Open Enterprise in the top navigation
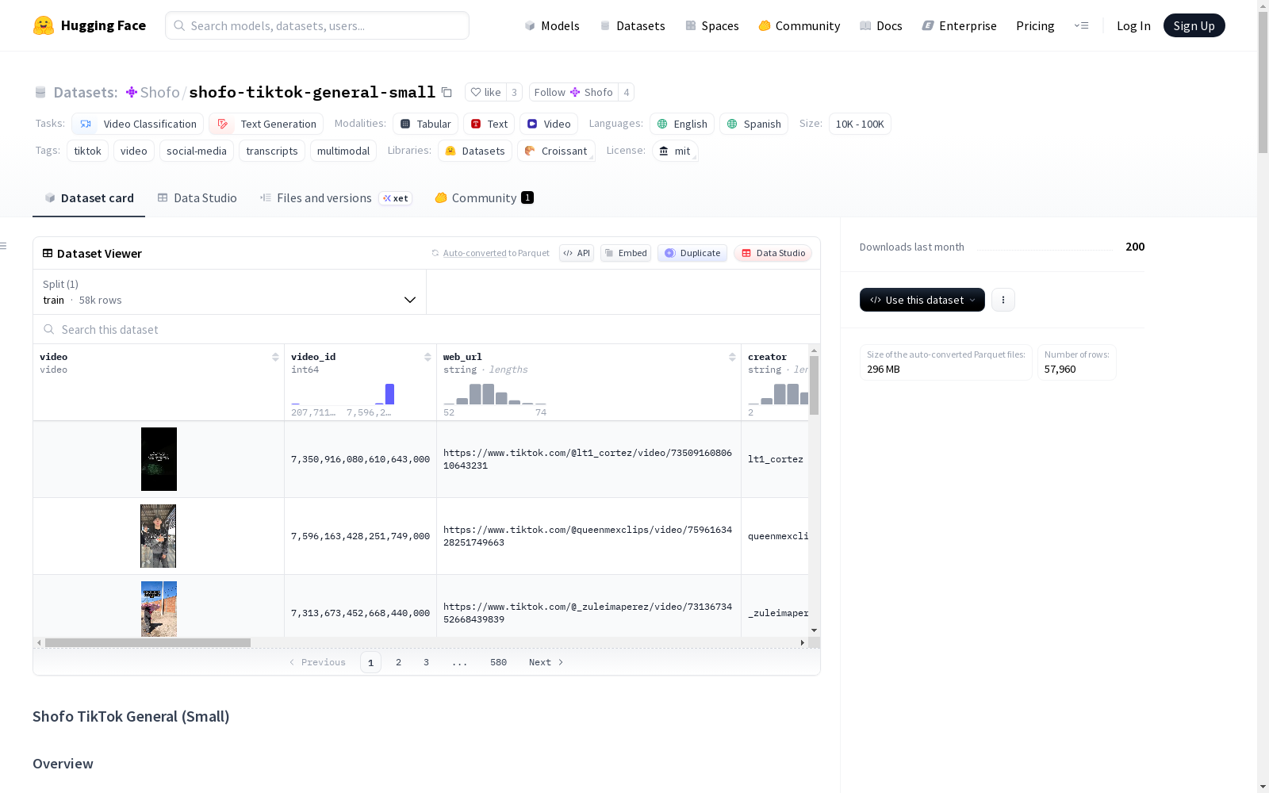Screen dimensions: 1269x793 point(960,25)
